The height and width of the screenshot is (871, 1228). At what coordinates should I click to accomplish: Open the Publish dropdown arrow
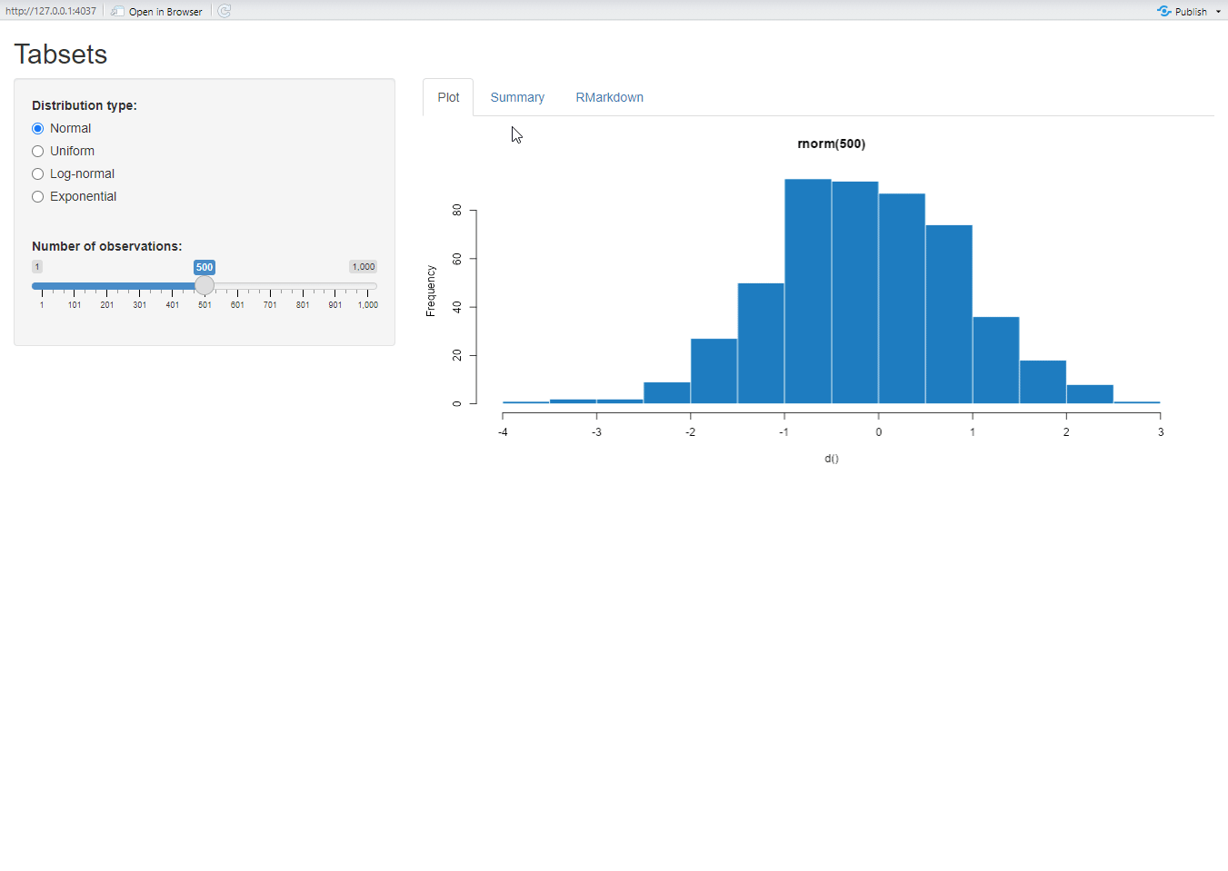[x=1218, y=12]
